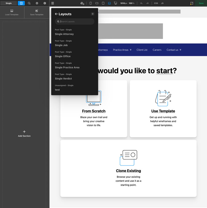This screenshot has height=208, width=207.
Task: Click the redo arrow
Action: point(147,3)
